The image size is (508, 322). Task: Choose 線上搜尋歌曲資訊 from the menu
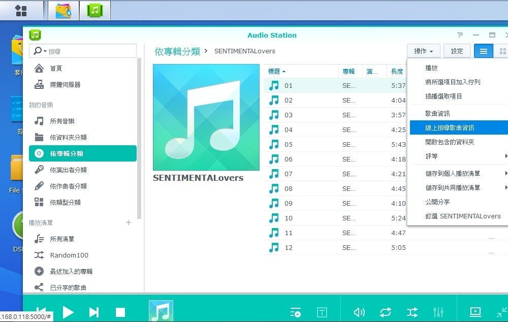click(451, 127)
